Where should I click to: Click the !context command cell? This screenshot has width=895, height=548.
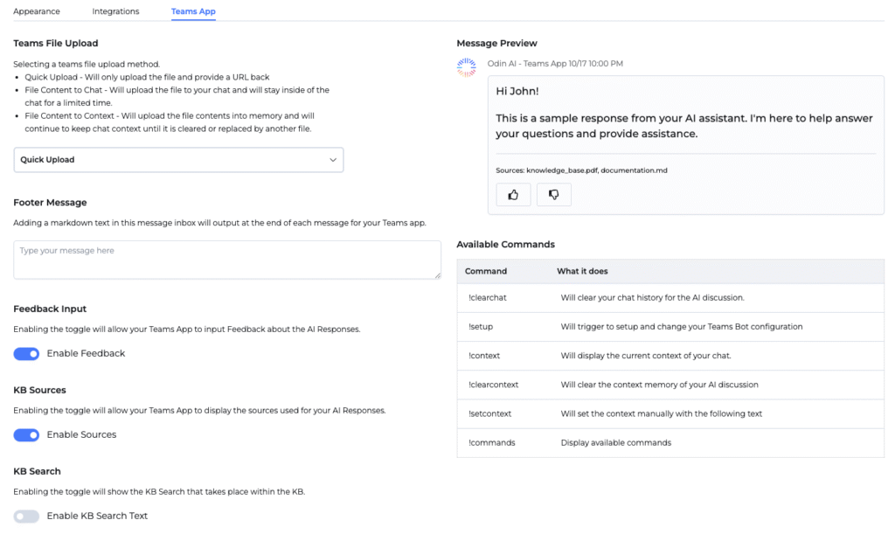coord(484,356)
